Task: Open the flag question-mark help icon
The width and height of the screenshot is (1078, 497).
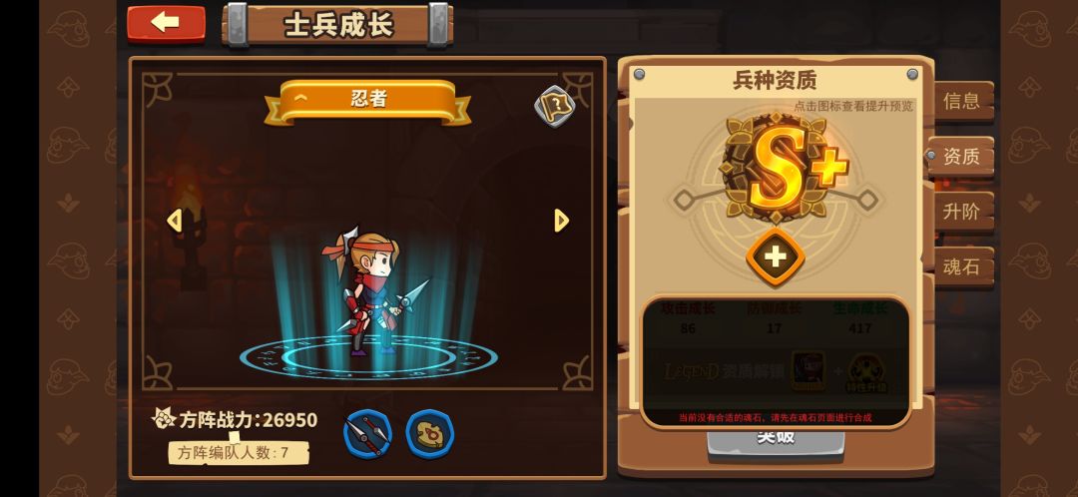Action: click(554, 106)
